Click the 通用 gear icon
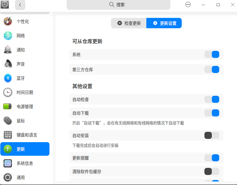237x185 pixels. [8, 177]
